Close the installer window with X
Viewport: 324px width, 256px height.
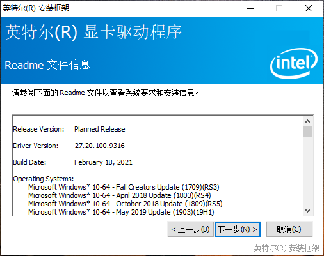tap(309, 8)
